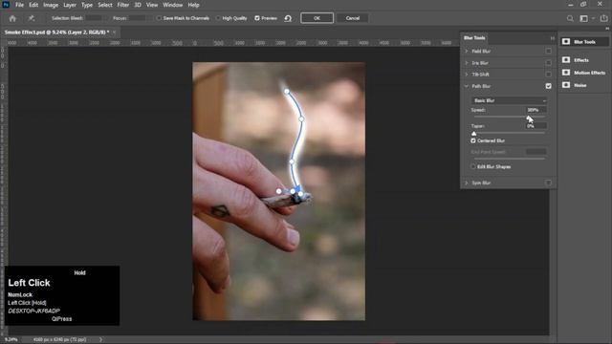Toggle the Preview checkbox in options bar
612x344 pixels.
(x=257, y=18)
